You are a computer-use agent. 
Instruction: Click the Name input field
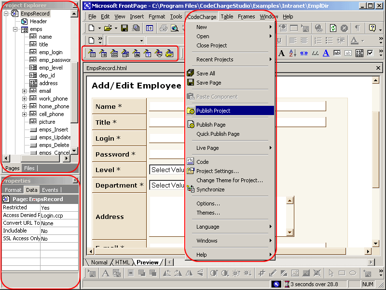(x=237, y=106)
